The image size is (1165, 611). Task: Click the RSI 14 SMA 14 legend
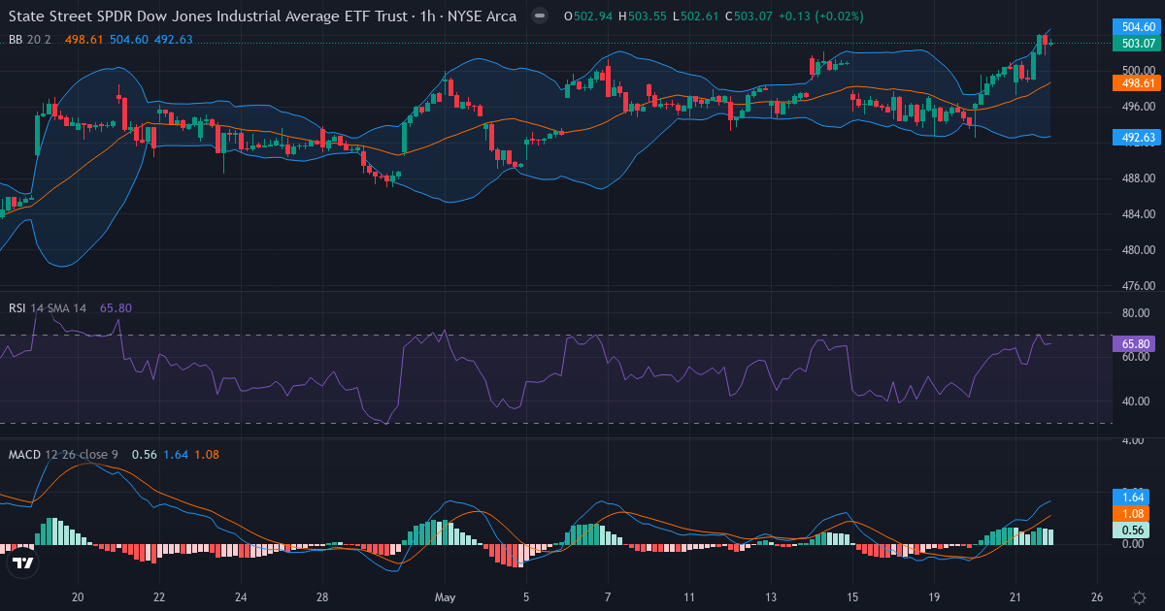coord(48,307)
